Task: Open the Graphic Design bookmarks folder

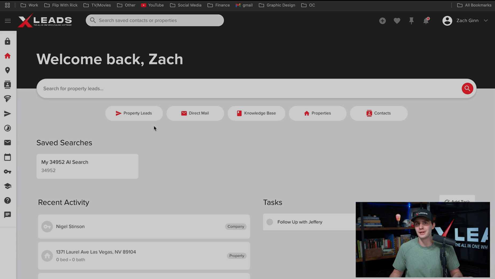Action: (x=277, y=5)
